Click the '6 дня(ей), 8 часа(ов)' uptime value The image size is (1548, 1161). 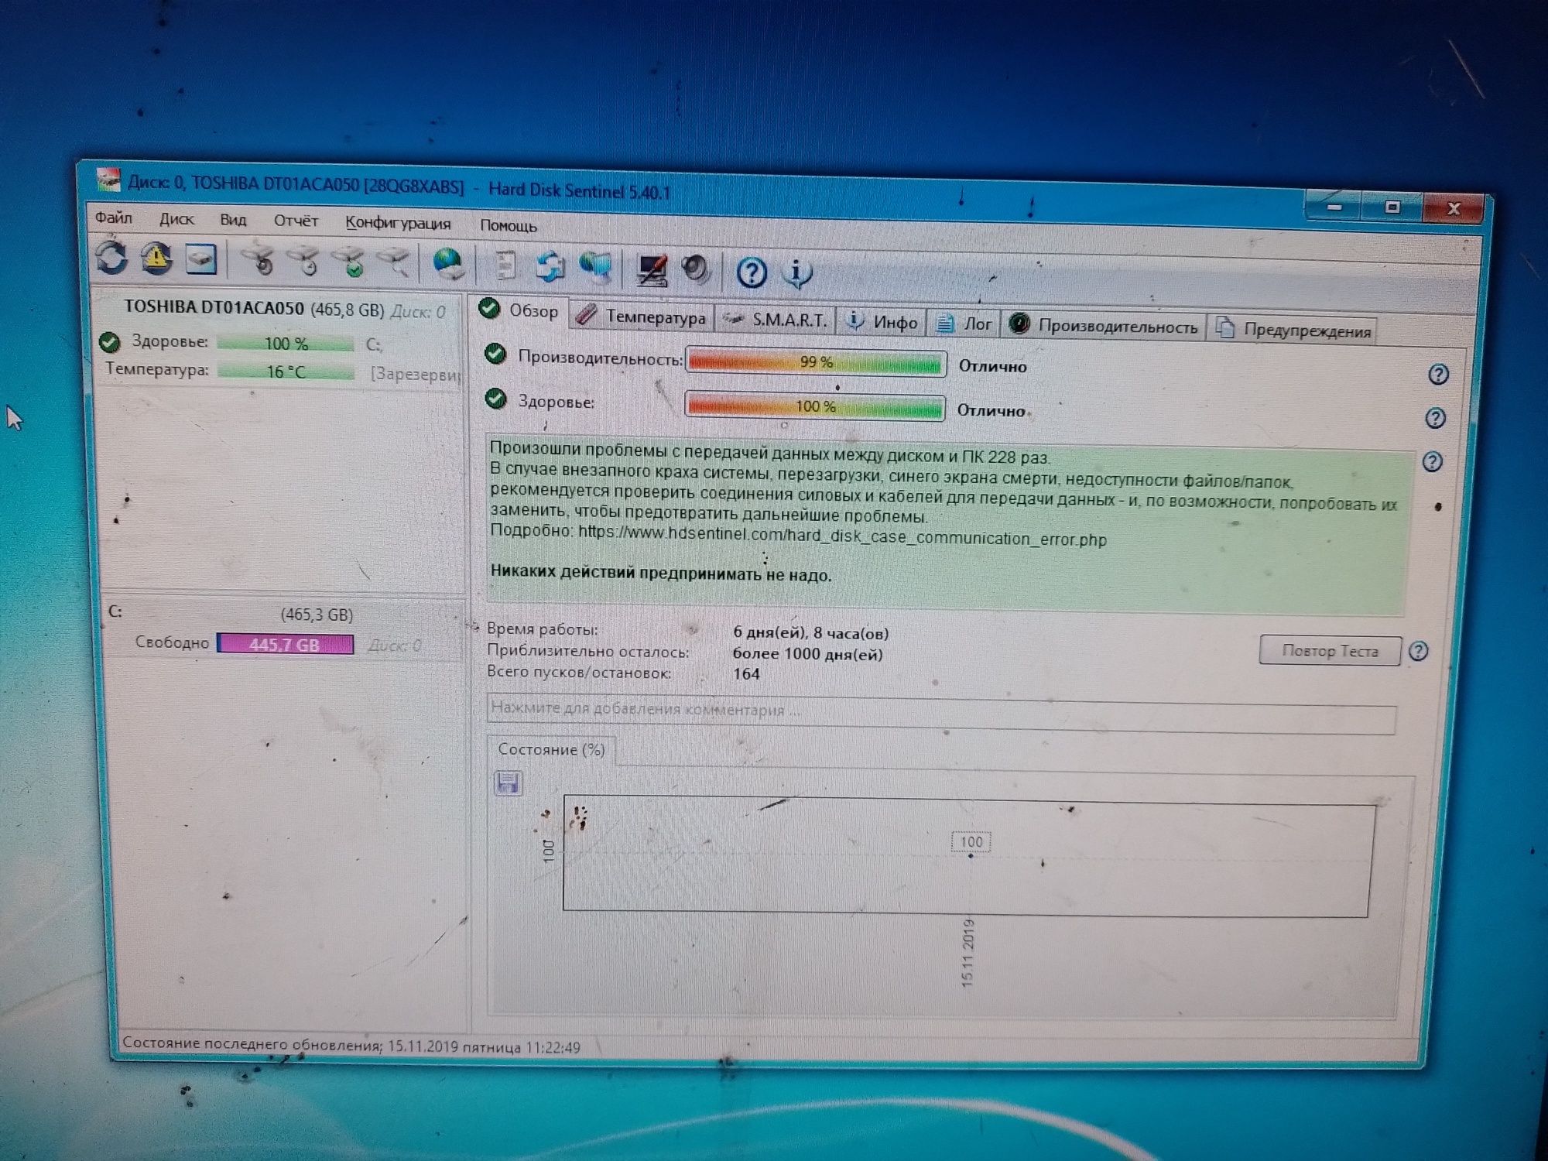[x=810, y=633]
